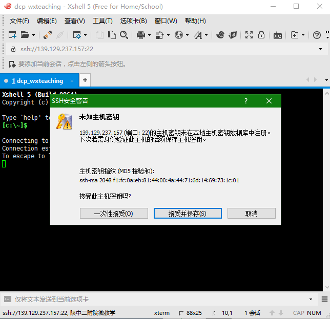Click the greyed Disconnect icon
The height and width of the screenshot is (319, 330).
pyautogui.click(x=60, y=35)
